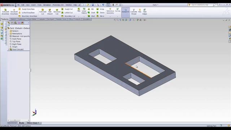Screen dimensions: 231x130
Task: Click the FeatureManager design tree tab icon
Action: coord(9,23)
